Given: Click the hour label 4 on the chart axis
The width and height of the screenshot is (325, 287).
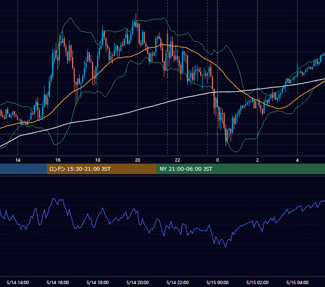Looking at the screenshot, I should coord(297,160).
